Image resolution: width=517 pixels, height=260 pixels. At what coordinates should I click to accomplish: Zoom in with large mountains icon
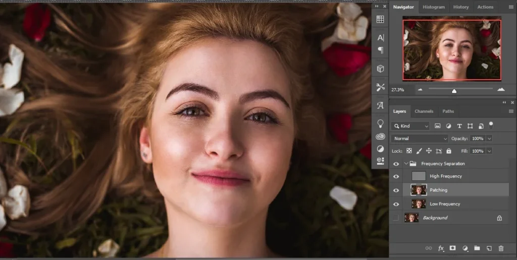(501, 89)
